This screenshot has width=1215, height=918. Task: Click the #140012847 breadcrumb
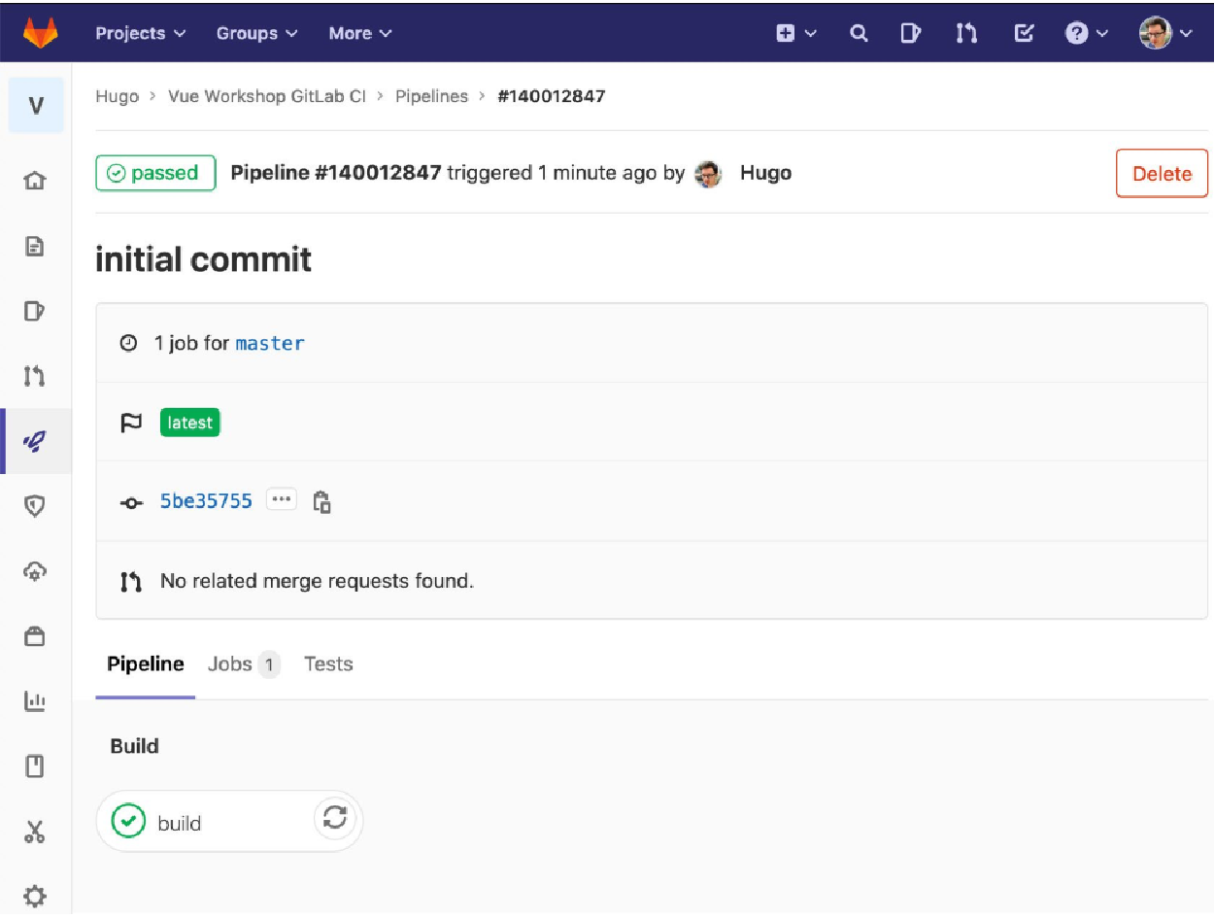coord(552,96)
